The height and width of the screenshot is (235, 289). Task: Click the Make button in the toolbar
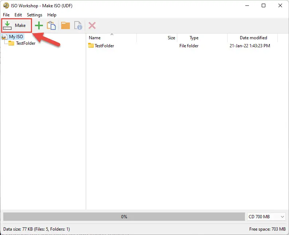click(17, 25)
